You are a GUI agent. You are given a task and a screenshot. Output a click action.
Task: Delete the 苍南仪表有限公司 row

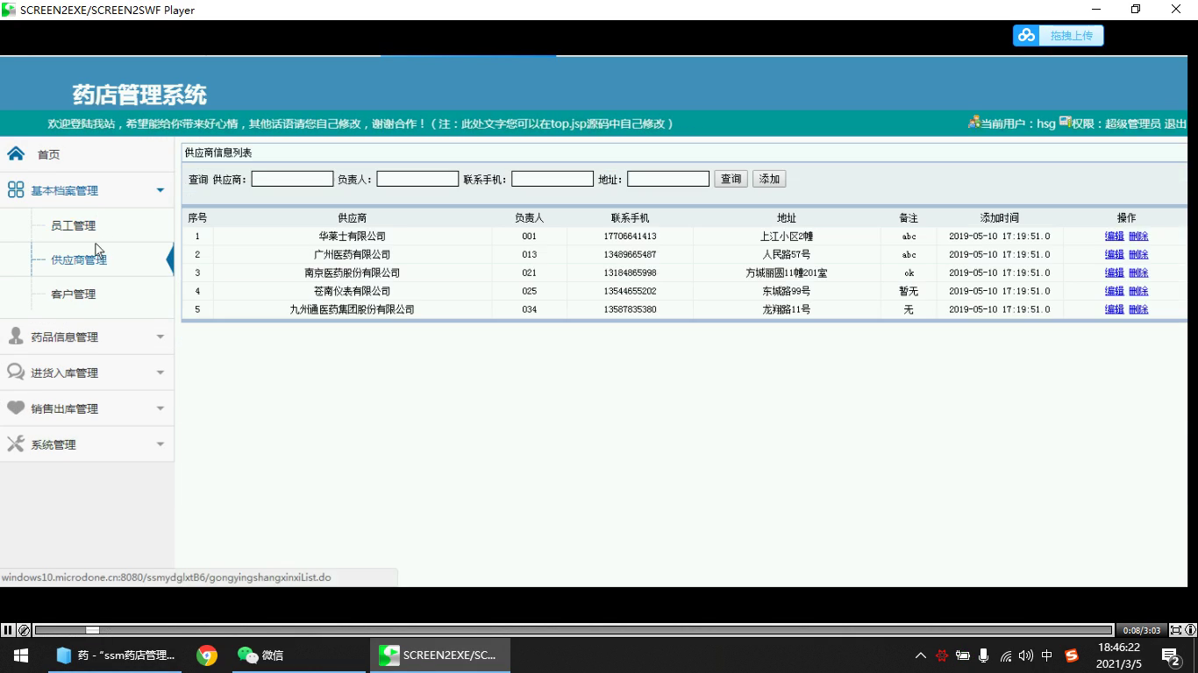click(x=1138, y=291)
